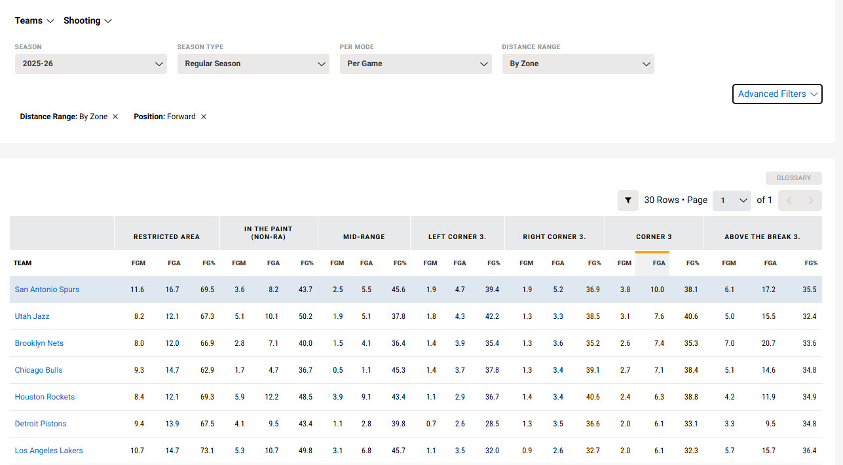Remove the Position: Forward filter
Image resolution: width=843 pixels, height=465 pixels.
204,117
